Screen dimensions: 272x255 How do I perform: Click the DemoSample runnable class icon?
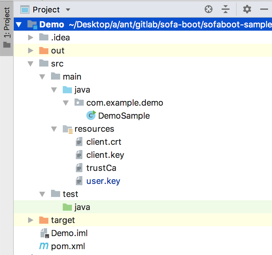(x=91, y=115)
